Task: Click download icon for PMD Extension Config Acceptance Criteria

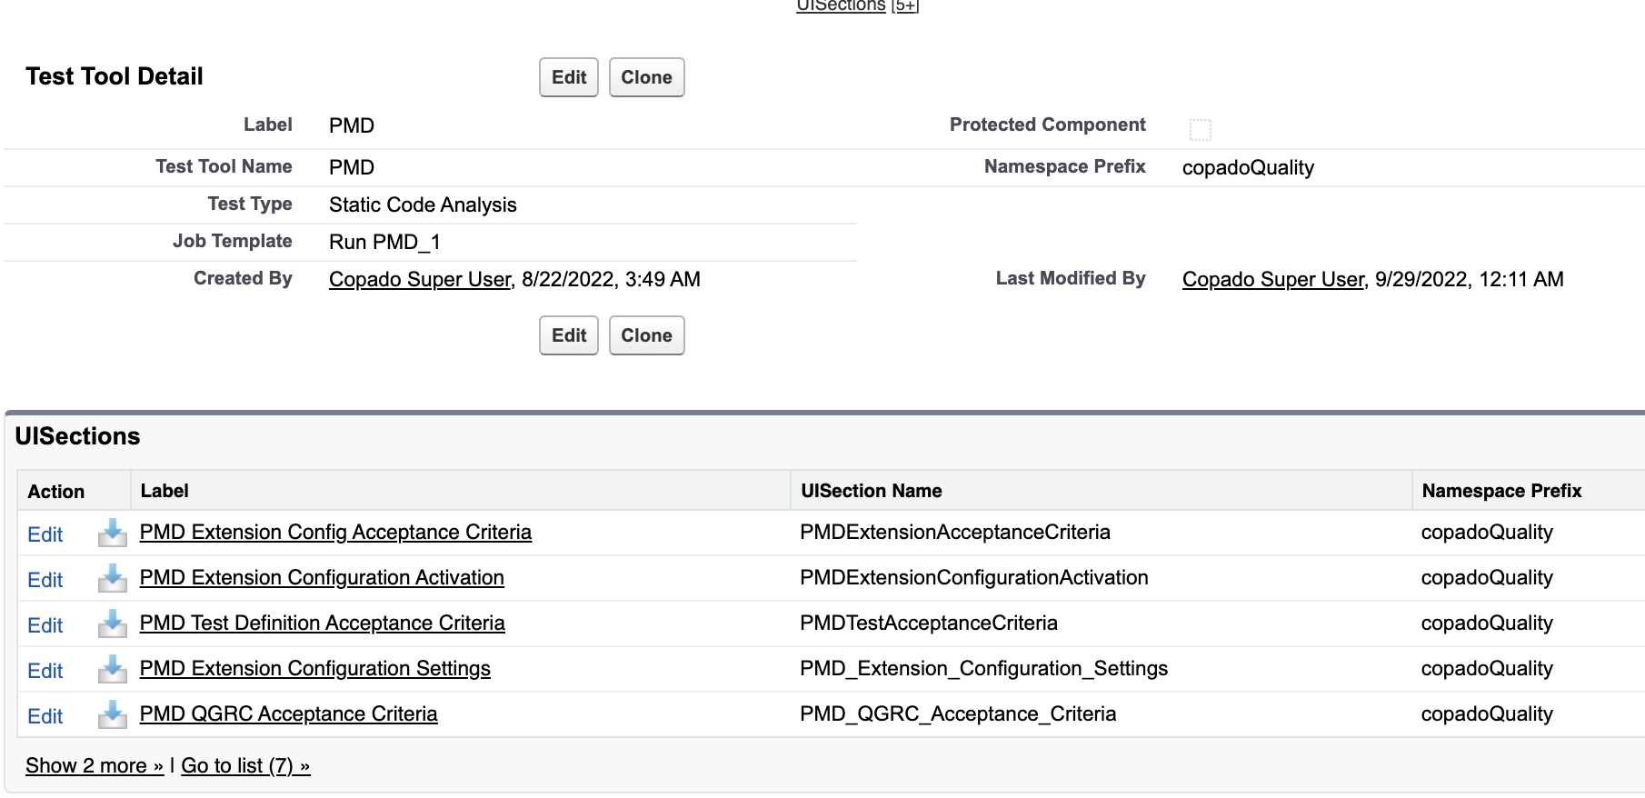Action: (x=112, y=533)
